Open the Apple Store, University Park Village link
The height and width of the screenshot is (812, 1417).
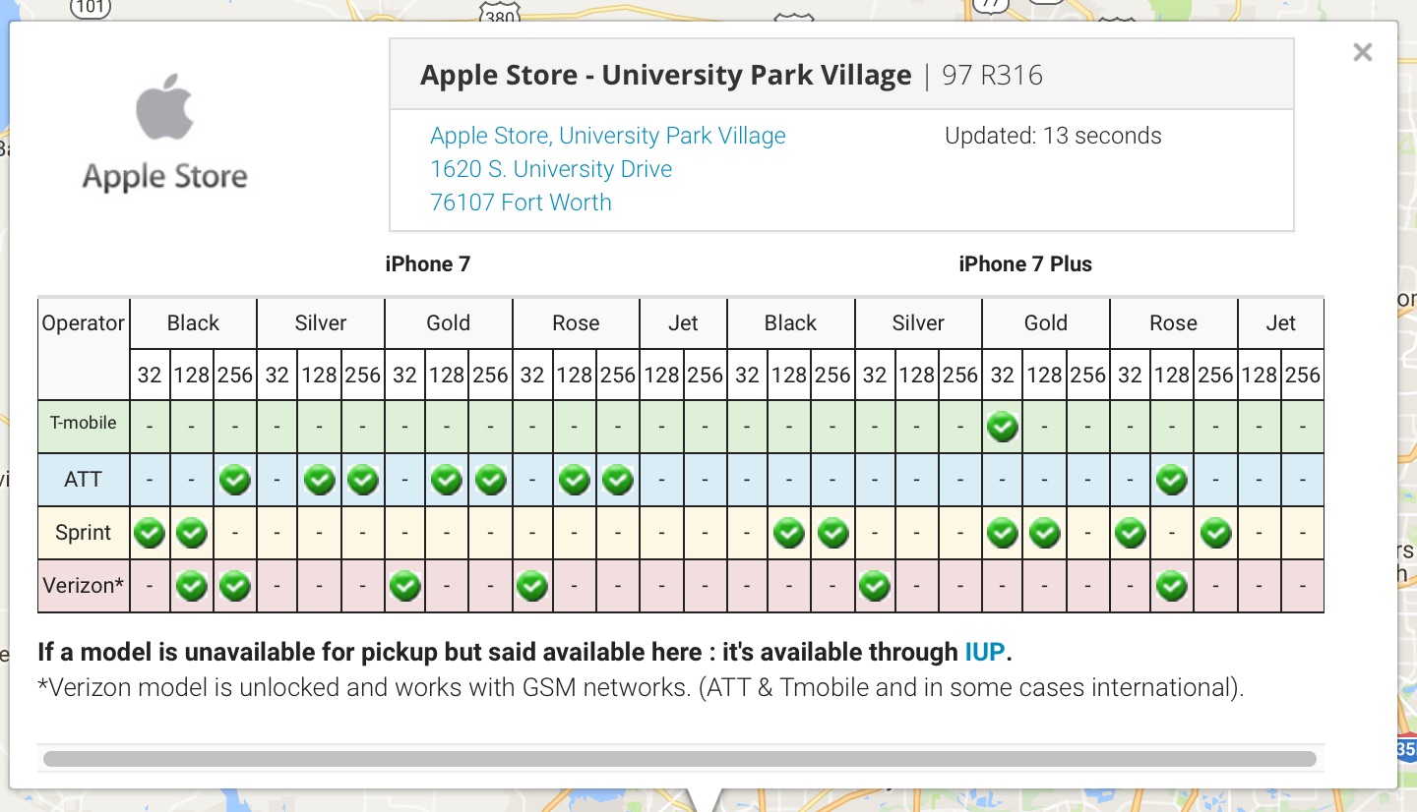(x=608, y=136)
